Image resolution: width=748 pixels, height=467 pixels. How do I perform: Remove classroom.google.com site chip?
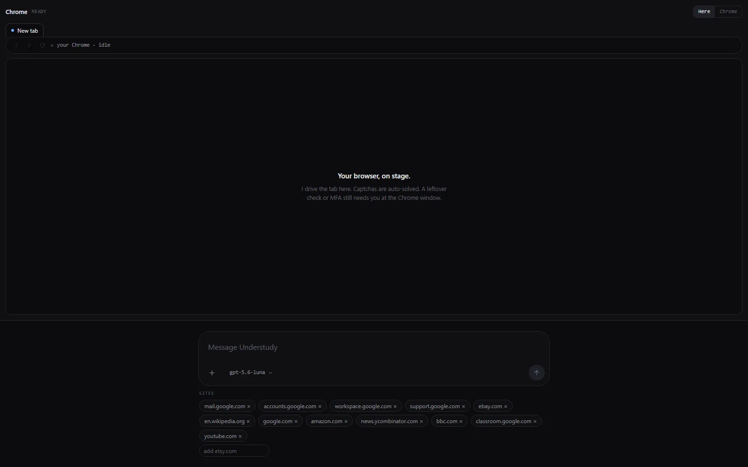(535, 422)
